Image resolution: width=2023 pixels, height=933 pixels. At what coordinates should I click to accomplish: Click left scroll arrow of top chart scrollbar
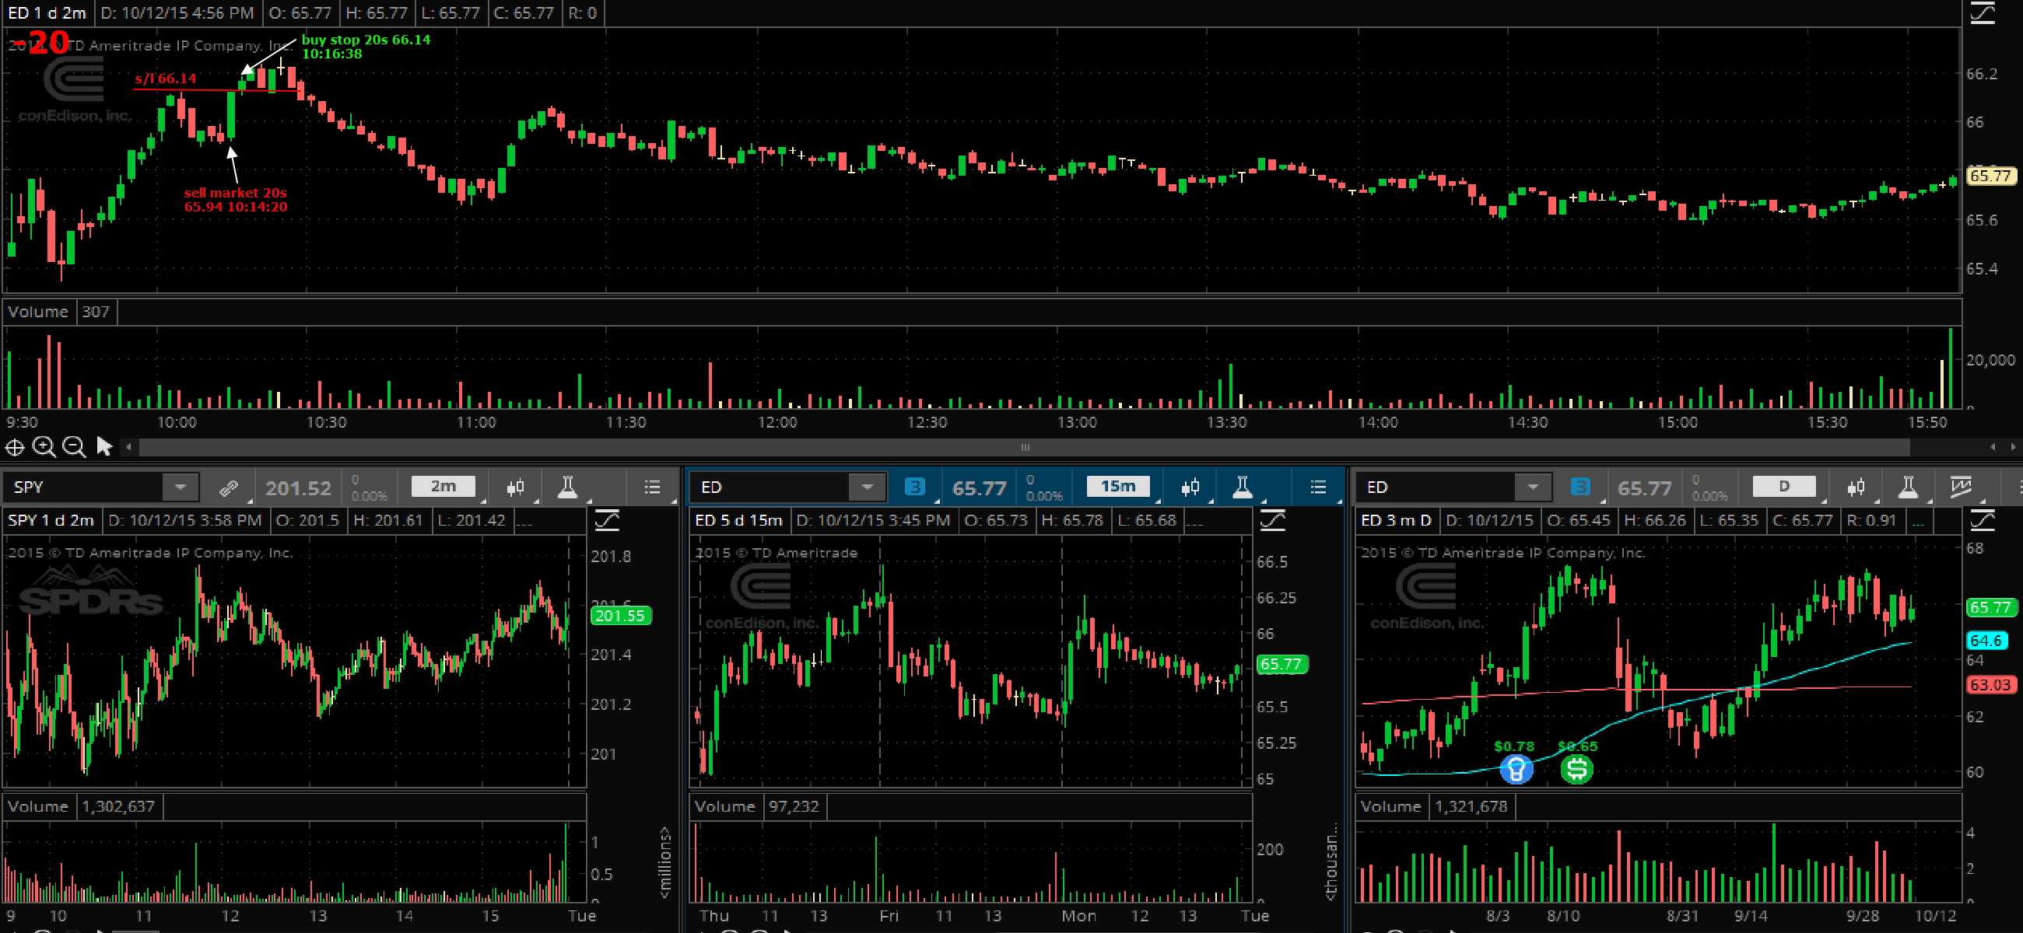pyautogui.click(x=129, y=447)
